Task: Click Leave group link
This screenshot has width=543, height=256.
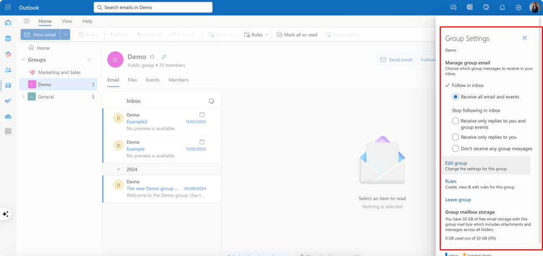Action: coord(458,200)
